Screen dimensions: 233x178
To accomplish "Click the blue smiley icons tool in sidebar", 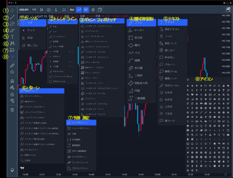I will (x=12, y=57).
